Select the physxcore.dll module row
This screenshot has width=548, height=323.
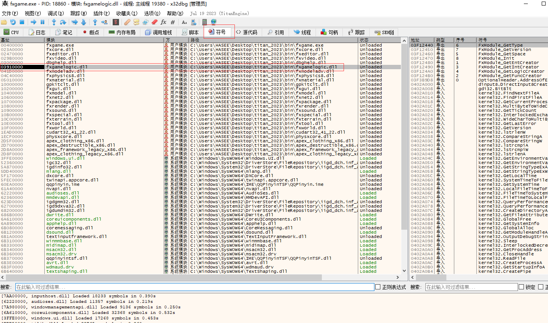200,136
